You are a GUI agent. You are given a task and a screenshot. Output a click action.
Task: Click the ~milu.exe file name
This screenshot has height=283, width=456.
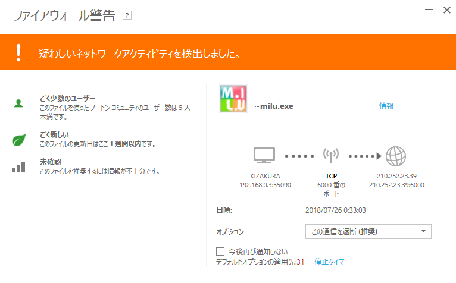pos(274,106)
